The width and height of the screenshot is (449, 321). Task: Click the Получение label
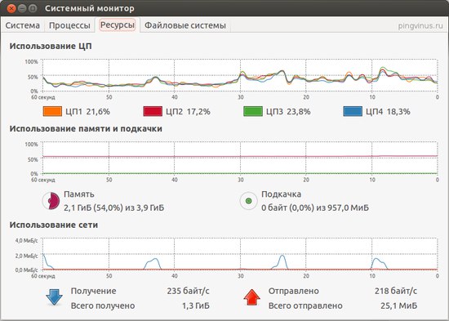pyautogui.click(x=93, y=291)
